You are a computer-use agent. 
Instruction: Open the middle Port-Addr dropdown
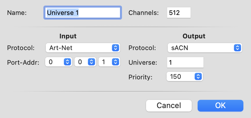(85, 62)
